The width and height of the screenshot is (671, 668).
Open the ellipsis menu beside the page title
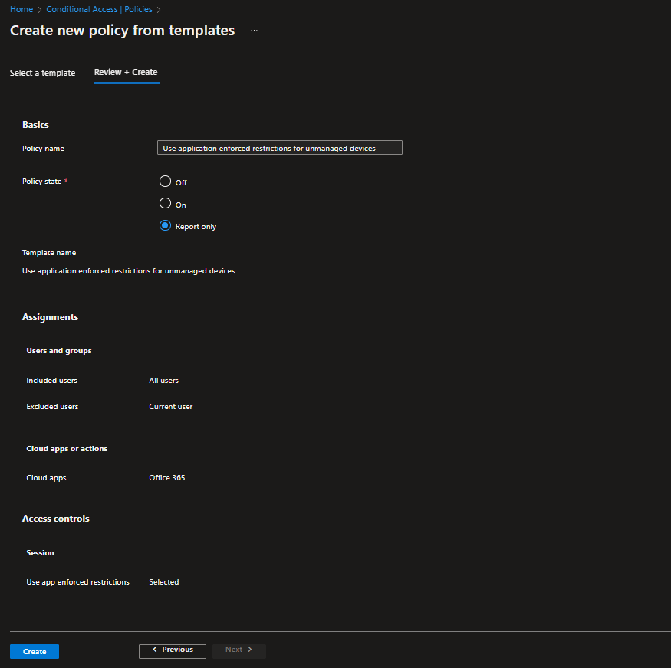pyautogui.click(x=254, y=31)
